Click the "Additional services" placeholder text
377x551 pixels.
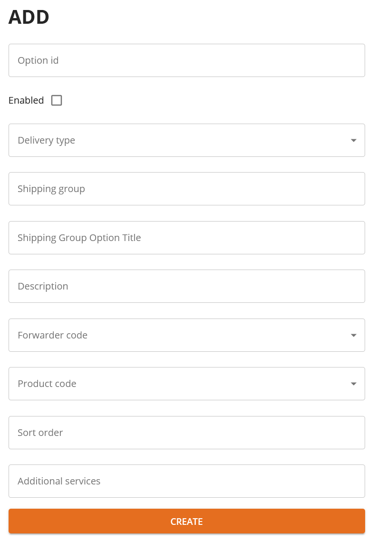click(59, 481)
